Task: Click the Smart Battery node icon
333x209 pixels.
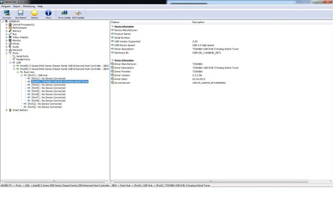Action: pyautogui.click(x=10, y=110)
